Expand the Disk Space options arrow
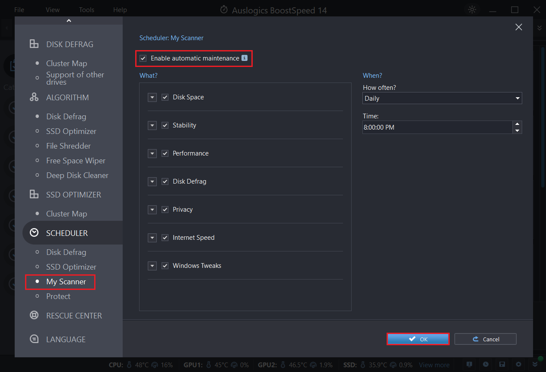Image resolution: width=546 pixels, height=372 pixels. pos(152,97)
